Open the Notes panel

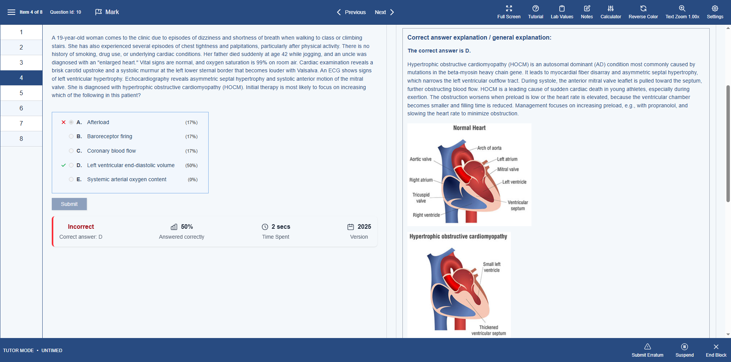click(x=587, y=11)
